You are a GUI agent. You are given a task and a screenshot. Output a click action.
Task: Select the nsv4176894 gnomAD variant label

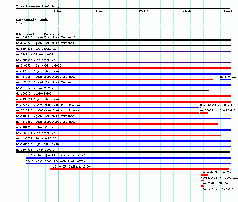coord(55,155)
